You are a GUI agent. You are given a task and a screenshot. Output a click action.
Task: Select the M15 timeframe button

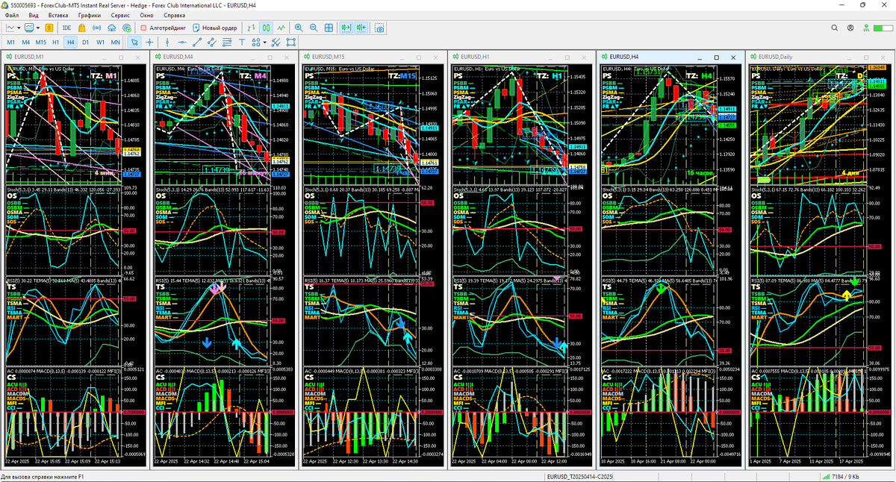click(40, 43)
